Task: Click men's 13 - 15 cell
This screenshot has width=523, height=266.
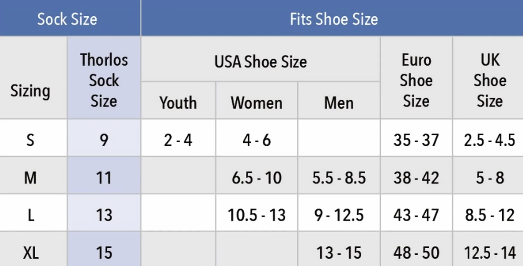Action: coord(339,249)
